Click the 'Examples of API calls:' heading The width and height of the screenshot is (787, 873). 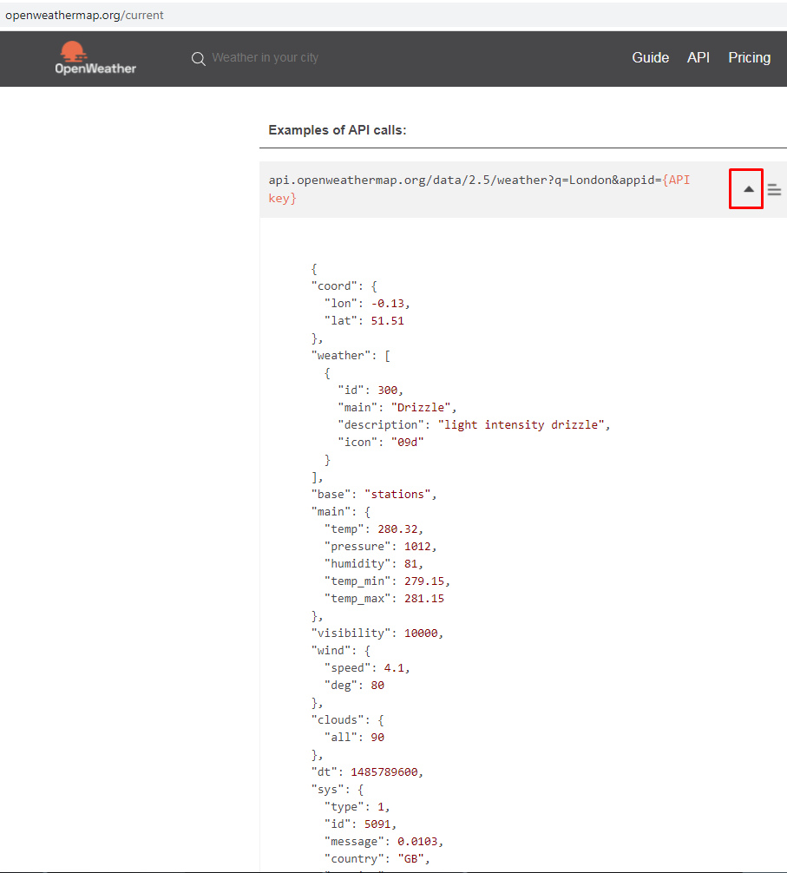tap(338, 130)
